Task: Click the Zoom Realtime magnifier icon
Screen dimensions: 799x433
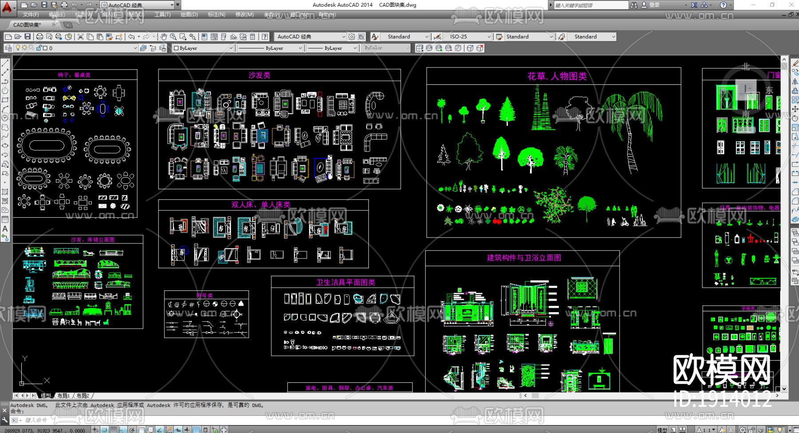Action: [173, 37]
